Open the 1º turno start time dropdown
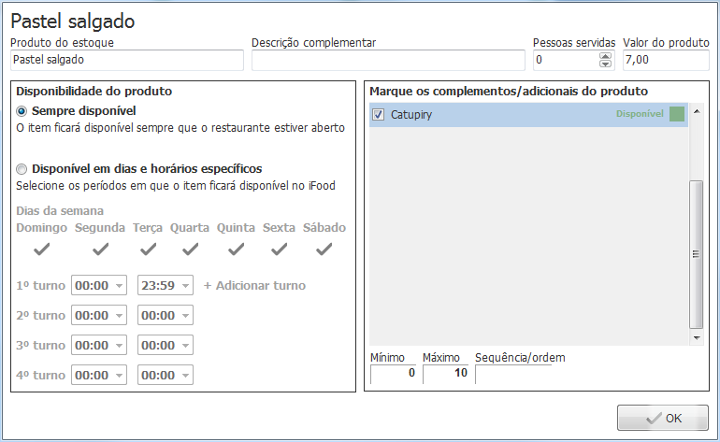Viewport: 720px width, 442px height. [x=119, y=286]
